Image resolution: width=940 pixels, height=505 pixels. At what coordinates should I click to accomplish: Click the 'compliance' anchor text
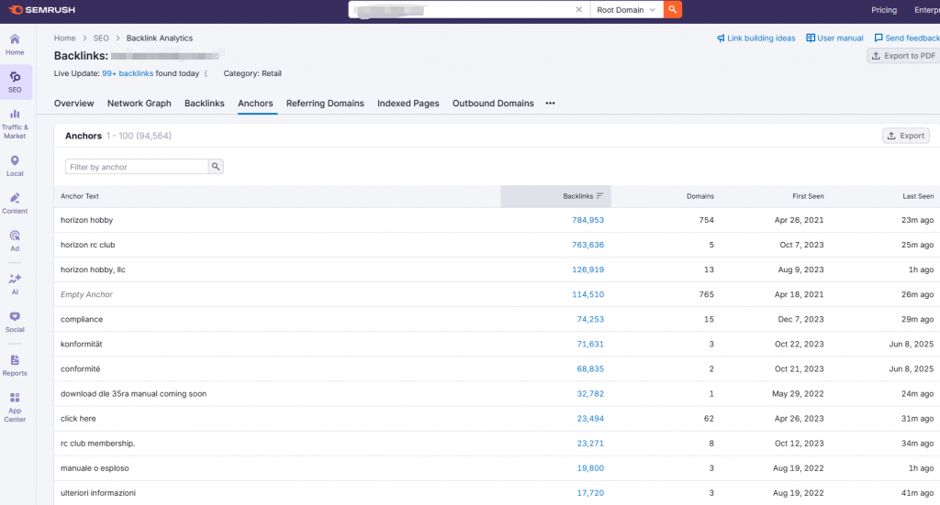[82, 319]
